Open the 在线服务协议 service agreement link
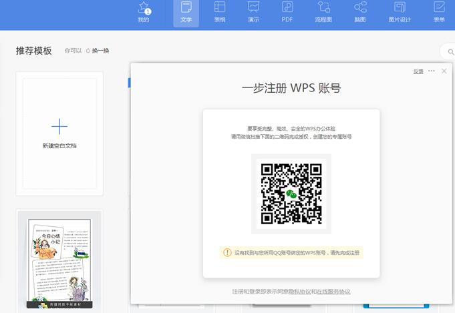The image size is (455, 313). point(333,292)
